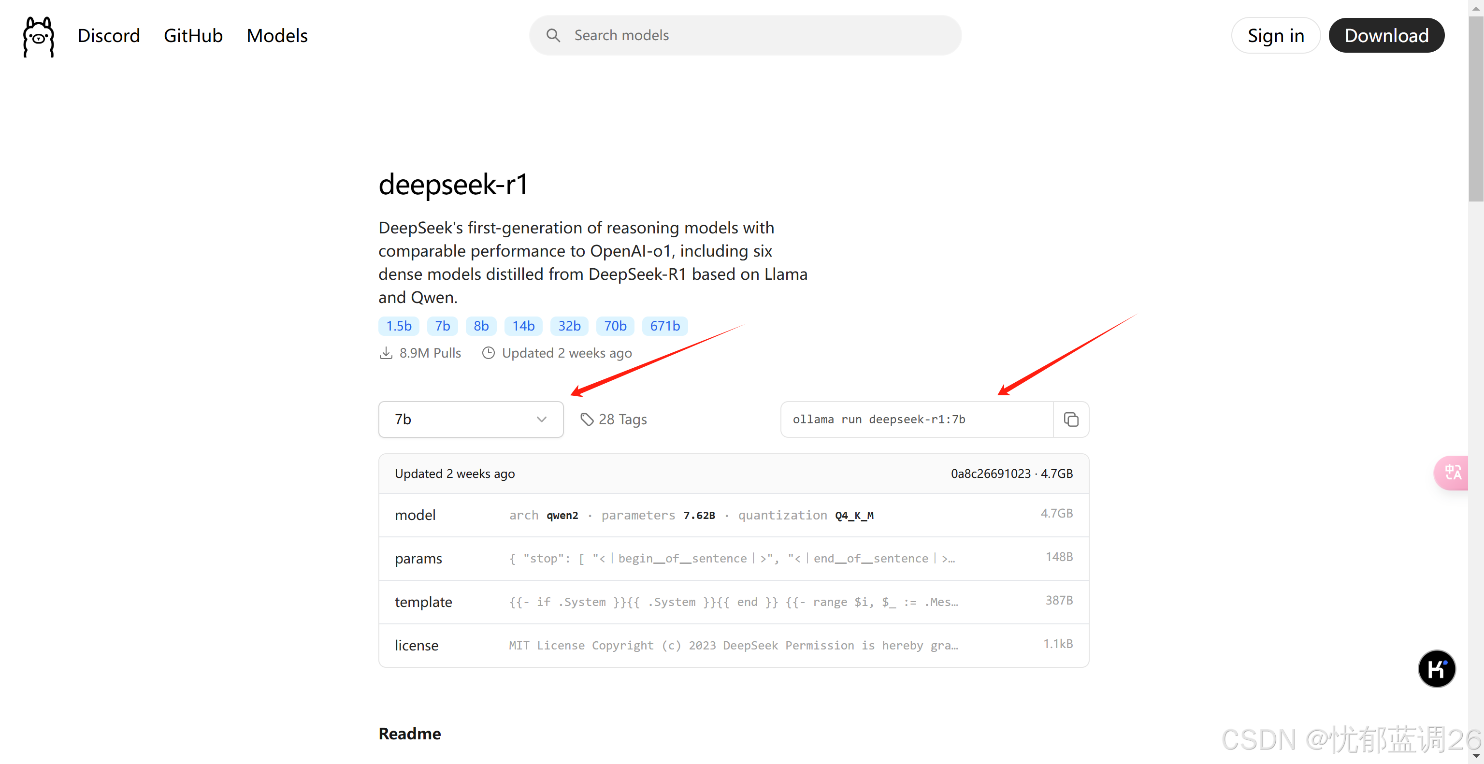Choose the 32b size tag
The width and height of the screenshot is (1484, 764).
pos(569,326)
